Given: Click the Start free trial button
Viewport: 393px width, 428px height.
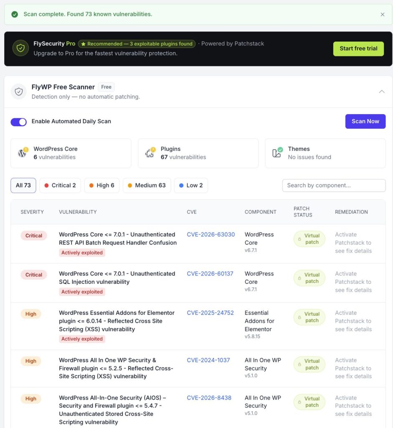Looking at the screenshot, I should pyautogui.click(x=358, y=48).
